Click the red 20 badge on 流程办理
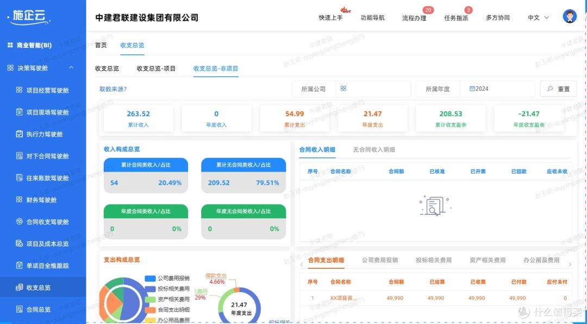Image resolution: width=587 pixels, height=324 pixels. pyautogui.click(x=428, y=10)
